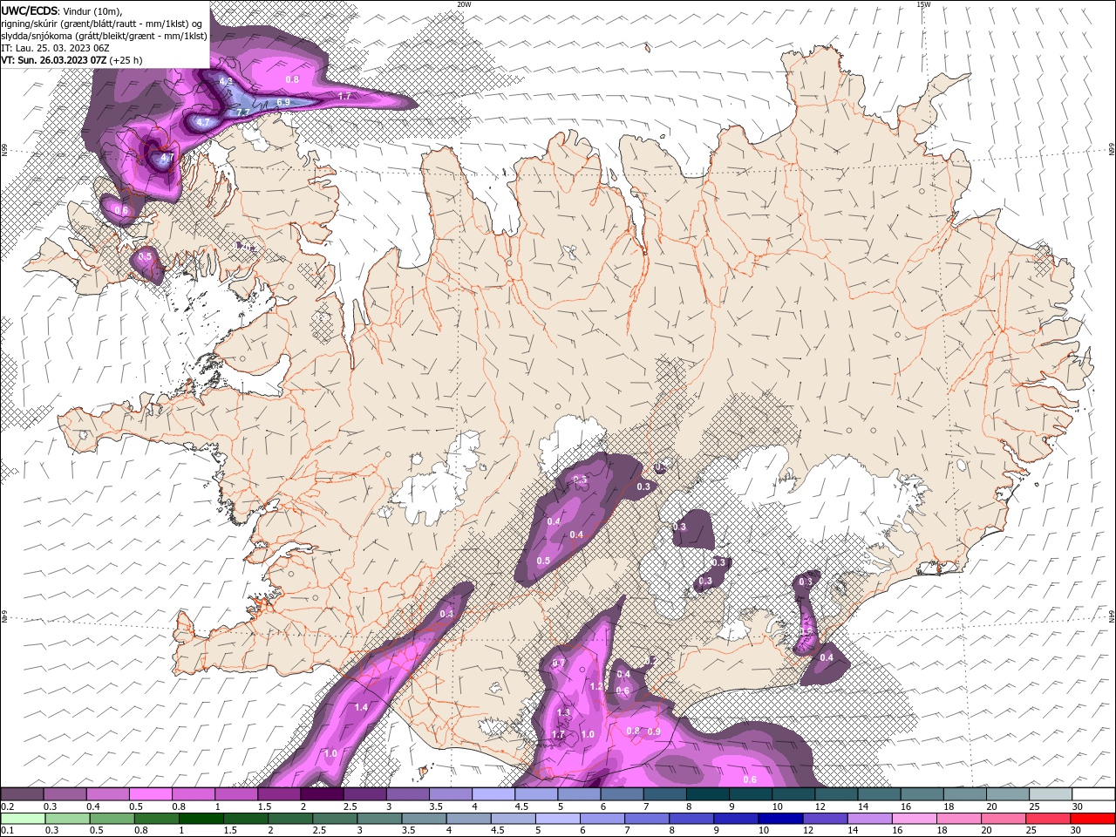Screen dimensions: 1116x837
Task: Pick the 16 grey-teal snow scale swatch
Action: point(922,794)
